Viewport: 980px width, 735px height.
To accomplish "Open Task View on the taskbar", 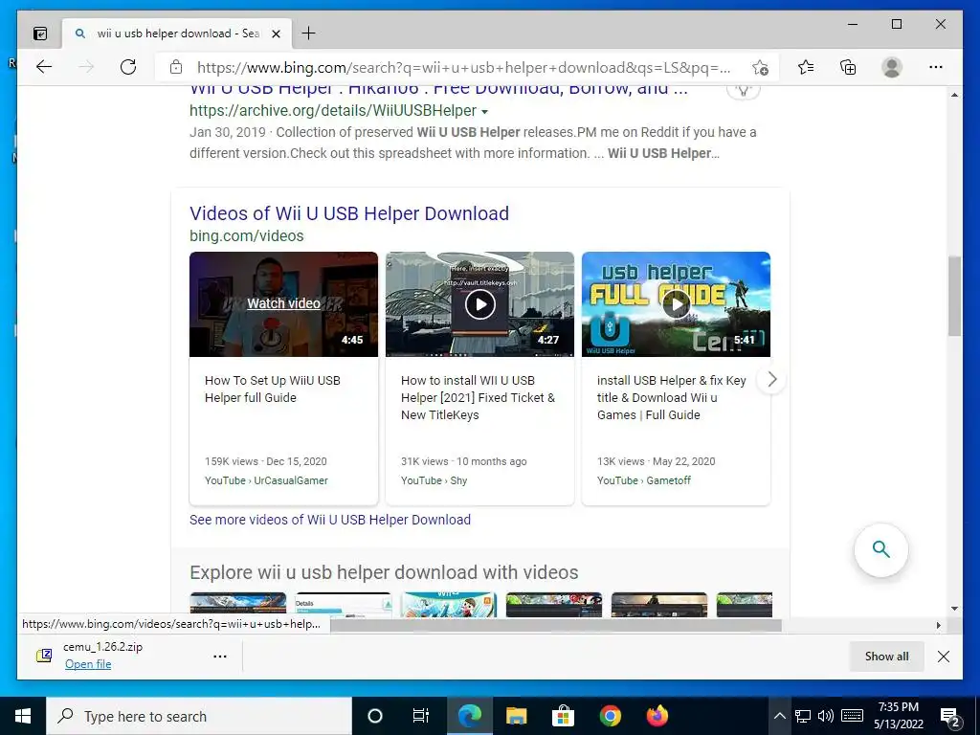I will tap(421, 716).
